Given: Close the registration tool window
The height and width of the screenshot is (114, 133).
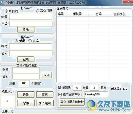Looking at the screenshot, I should coord(128,2).
